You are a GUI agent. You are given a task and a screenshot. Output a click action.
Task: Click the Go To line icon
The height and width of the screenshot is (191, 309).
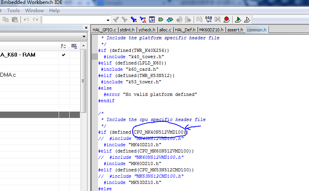(152, 20)
